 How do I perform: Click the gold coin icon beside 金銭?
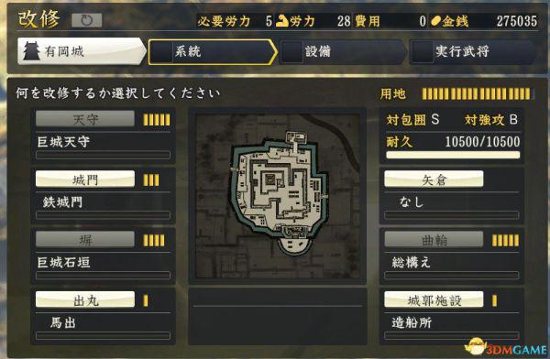click(x=435, y=21)
